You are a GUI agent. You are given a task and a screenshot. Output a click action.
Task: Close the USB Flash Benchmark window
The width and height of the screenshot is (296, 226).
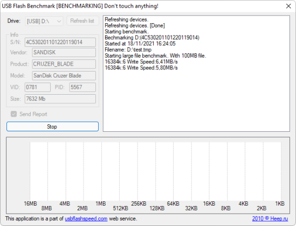pyautogui.click(x=288, y=6)
